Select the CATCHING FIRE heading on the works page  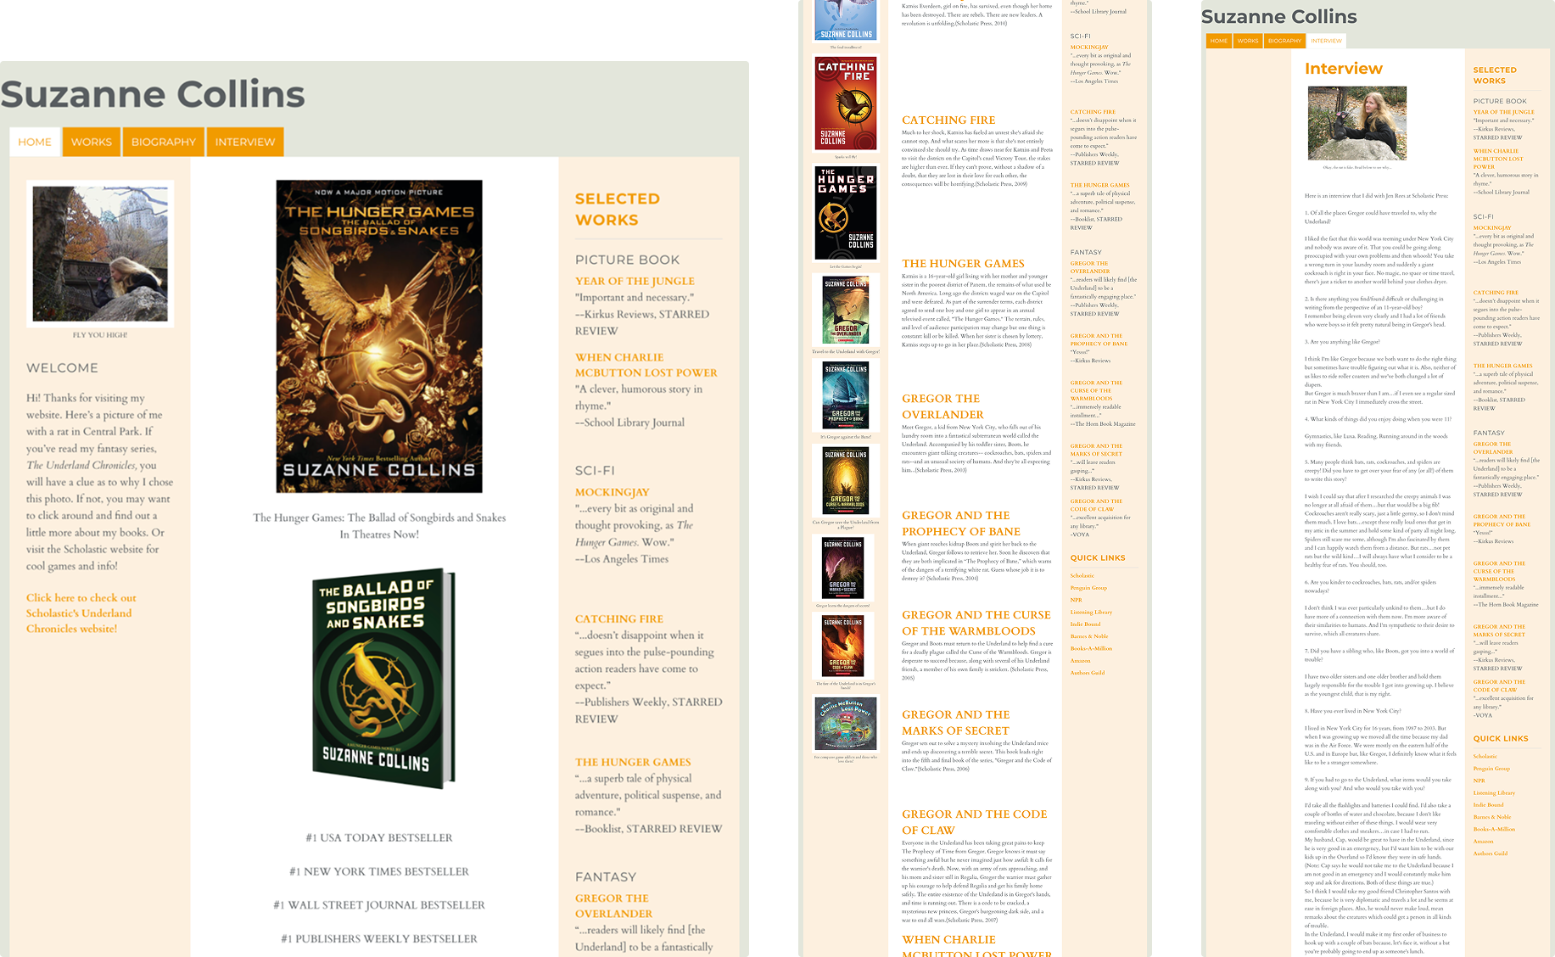pyautogui.click(x=948, y=120)
